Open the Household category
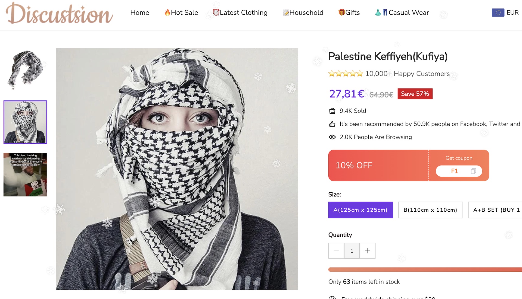 [x=303, y=12]
